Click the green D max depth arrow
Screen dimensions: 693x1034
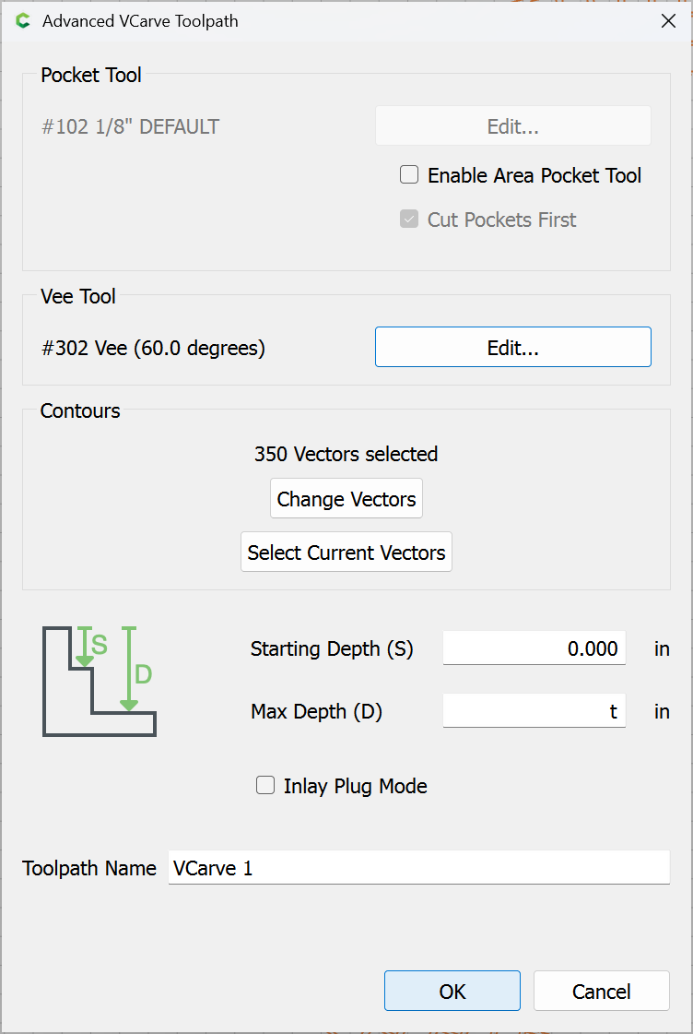pyautogui.click(x=129, y=669)
